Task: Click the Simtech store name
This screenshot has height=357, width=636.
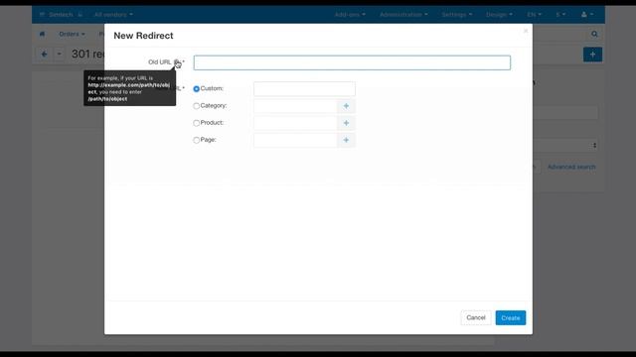Action: [61, 15]
